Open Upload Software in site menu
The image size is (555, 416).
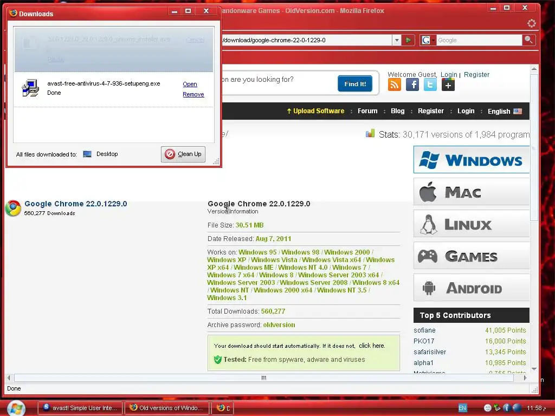pyautogui.click(x=315, y=111)
